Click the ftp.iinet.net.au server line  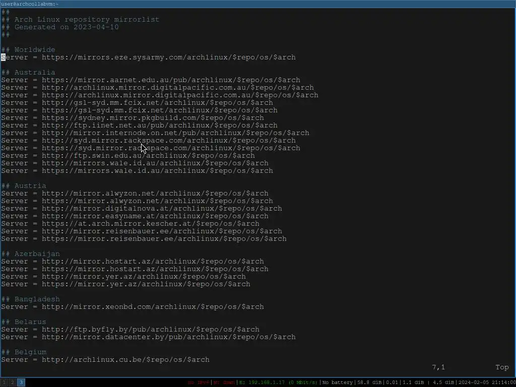tap(139, 125)
